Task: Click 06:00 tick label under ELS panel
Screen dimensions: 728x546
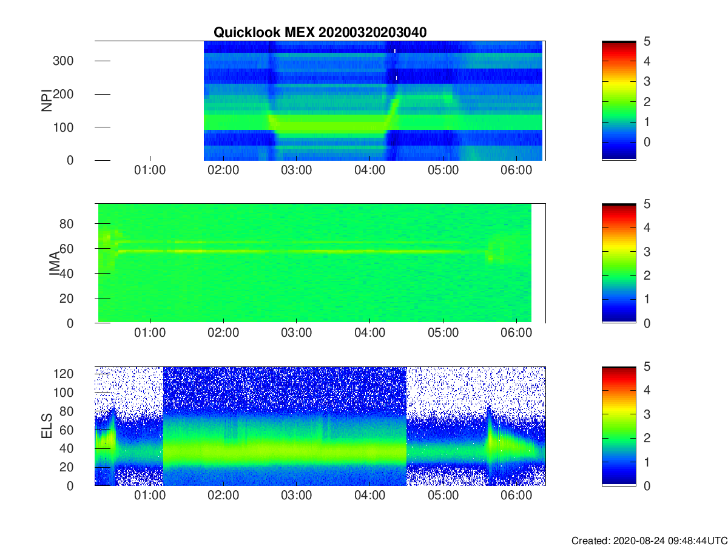Action: click(x=516, y=496)
